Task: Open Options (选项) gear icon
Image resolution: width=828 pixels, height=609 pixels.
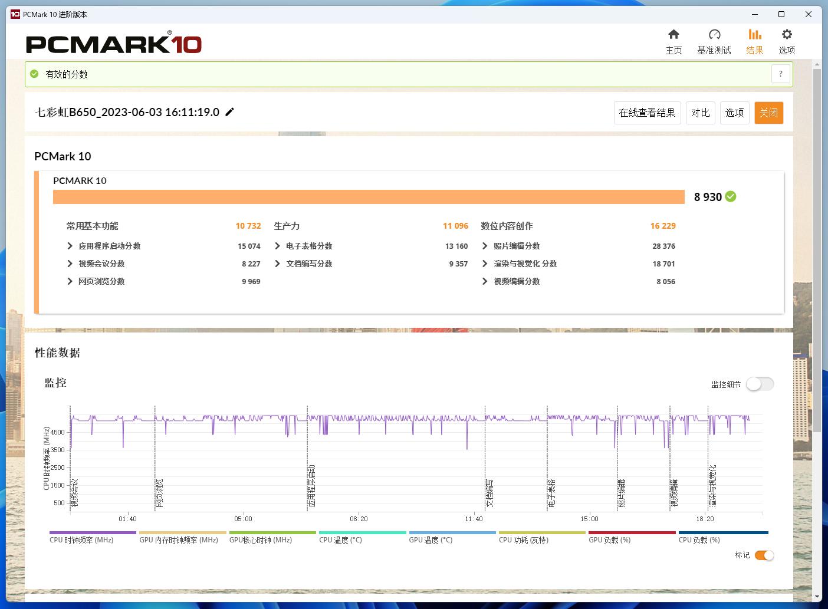Action: tap(787, 35)
